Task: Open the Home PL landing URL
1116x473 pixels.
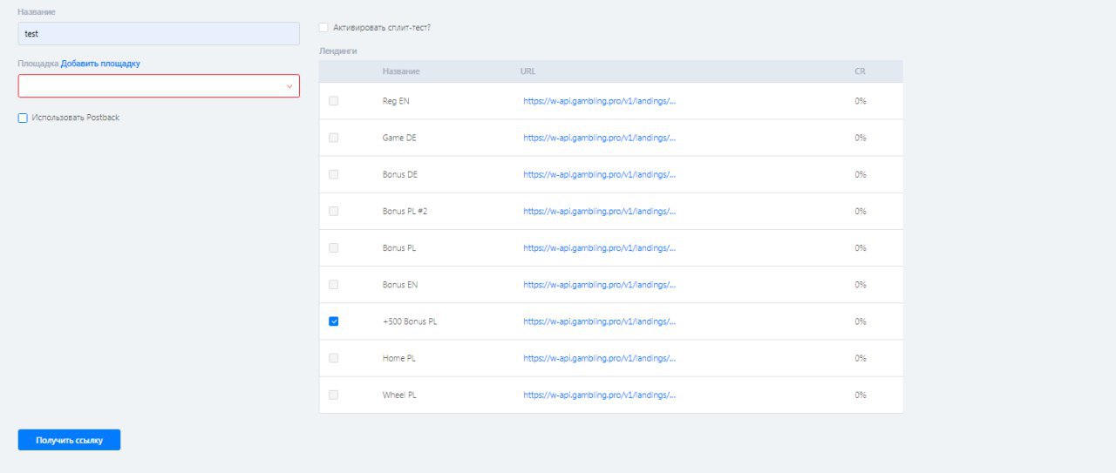Action: tap(599, 358)
